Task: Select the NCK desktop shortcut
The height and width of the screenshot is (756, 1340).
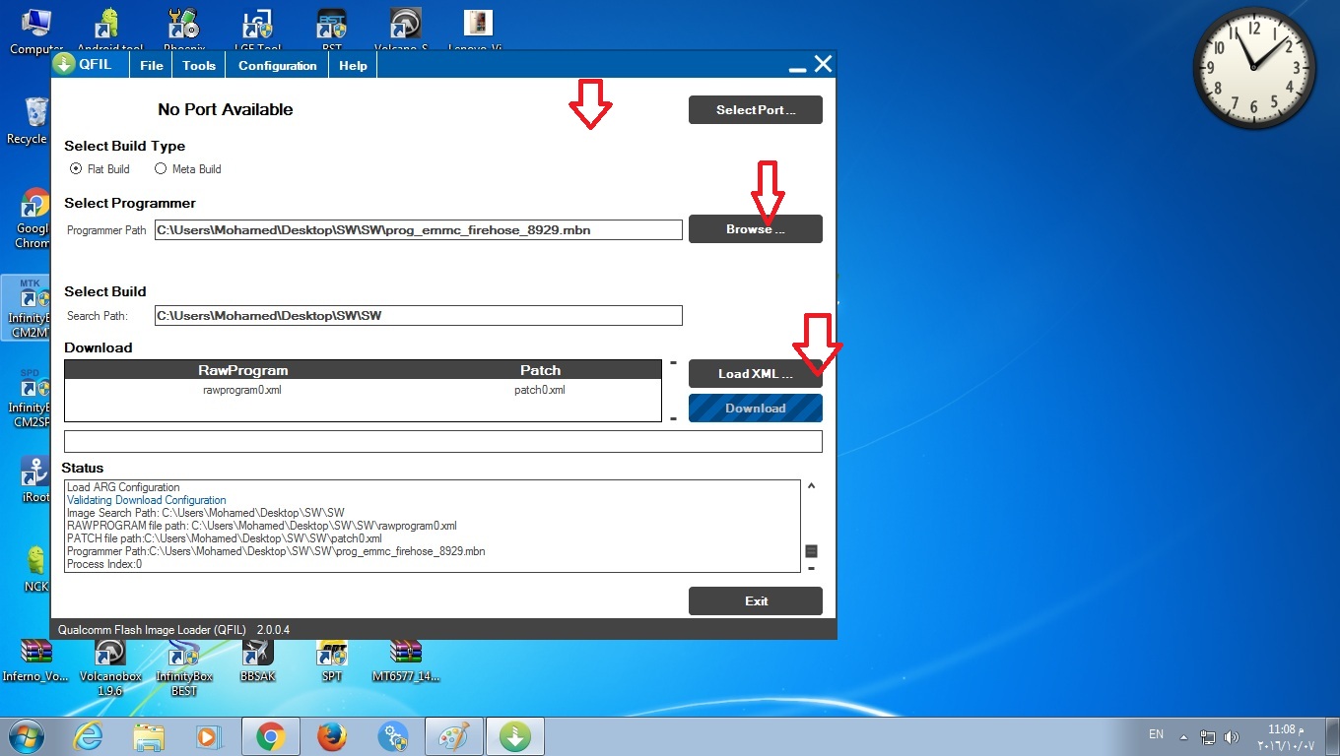Action: tap(35, 569)
